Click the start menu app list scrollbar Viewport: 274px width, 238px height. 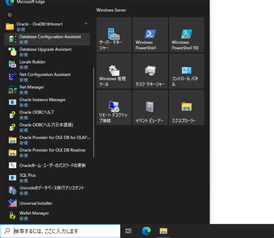coord(94,112)
